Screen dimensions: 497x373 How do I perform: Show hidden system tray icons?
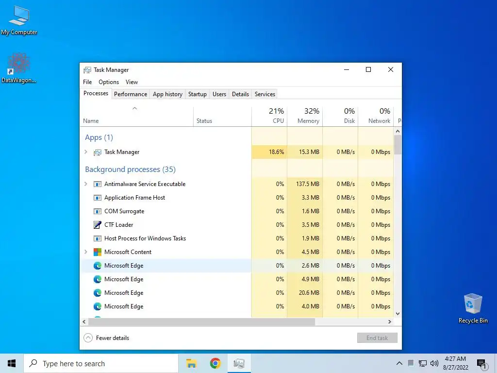(399, 363)
